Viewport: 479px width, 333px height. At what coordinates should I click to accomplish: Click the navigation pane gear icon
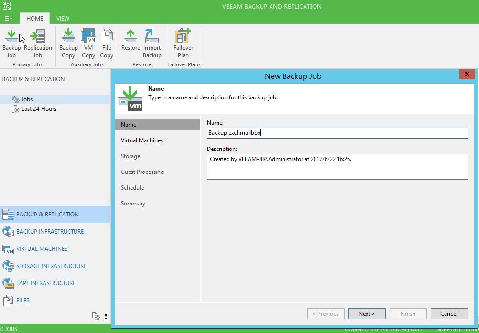coord(96,316)
